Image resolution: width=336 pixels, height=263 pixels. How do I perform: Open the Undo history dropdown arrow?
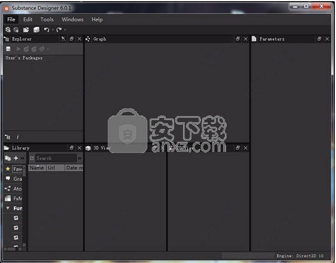point(52,30)
